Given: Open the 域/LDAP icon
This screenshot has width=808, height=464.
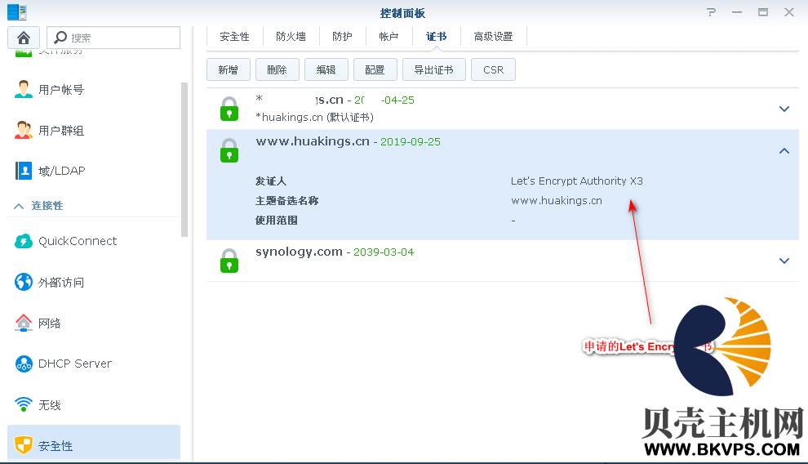Looking at the screenshot, I should tap(23, 171).
